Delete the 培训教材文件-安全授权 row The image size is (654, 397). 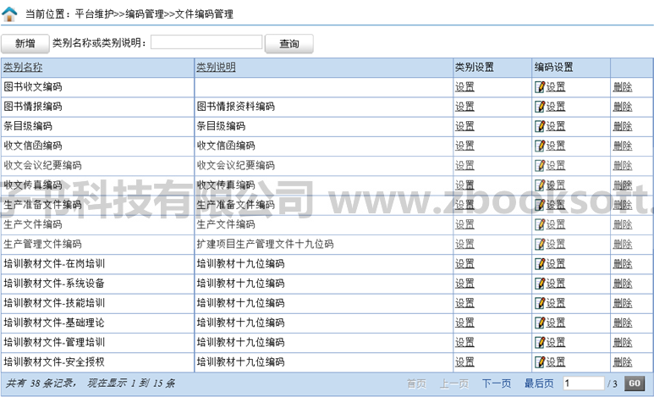[623, 361]
